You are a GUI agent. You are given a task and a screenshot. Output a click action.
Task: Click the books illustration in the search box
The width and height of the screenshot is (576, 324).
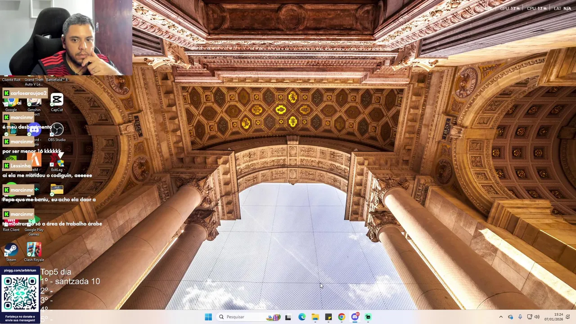pyautogui.click(x=274, y=317)
